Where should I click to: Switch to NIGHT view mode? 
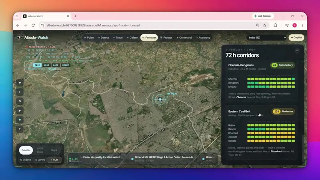[66, 65]
